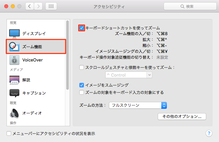Viewport: 219px width, 142px height.
Task: Select キャプション in the sidebar
Action: [x=36, y=93]
